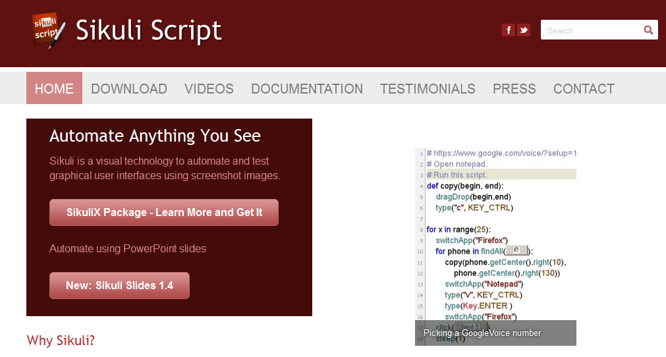Click the findAll phone image thumbnail in code
666x357 pixels.
coord(516,250)
